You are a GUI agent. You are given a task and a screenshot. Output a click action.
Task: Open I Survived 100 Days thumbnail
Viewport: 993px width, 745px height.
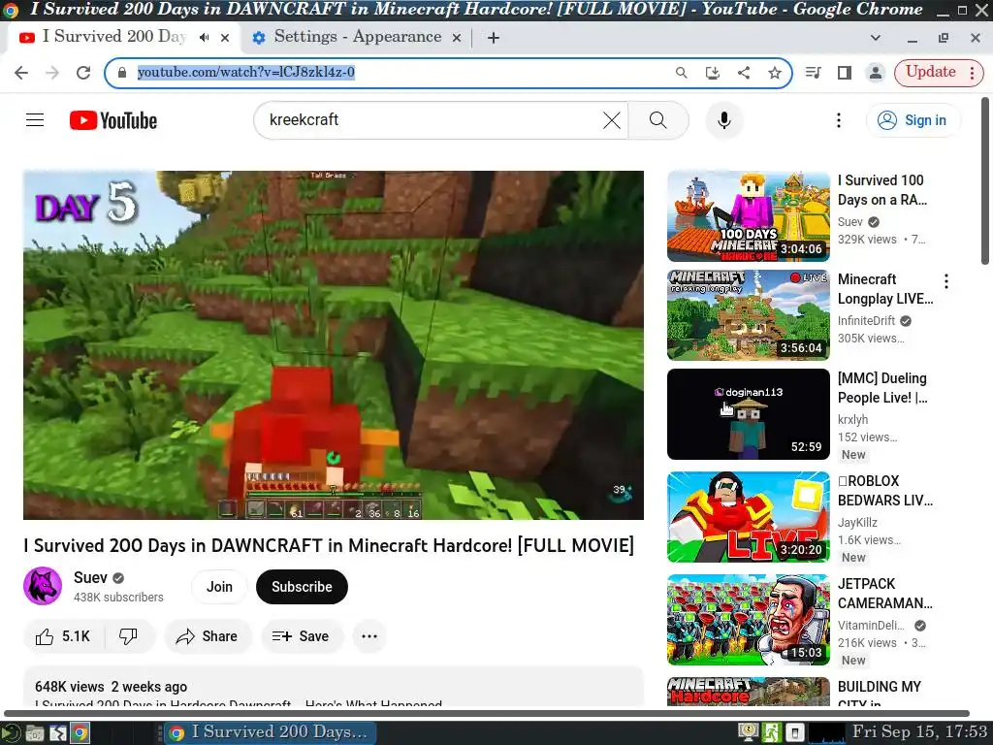tap(748, 216)
